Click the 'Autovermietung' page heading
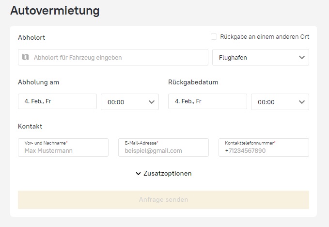 click(55, 10)
